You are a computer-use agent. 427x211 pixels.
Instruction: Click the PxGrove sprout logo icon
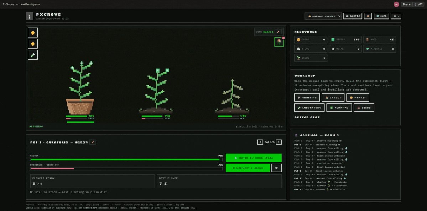click(30, 16)
